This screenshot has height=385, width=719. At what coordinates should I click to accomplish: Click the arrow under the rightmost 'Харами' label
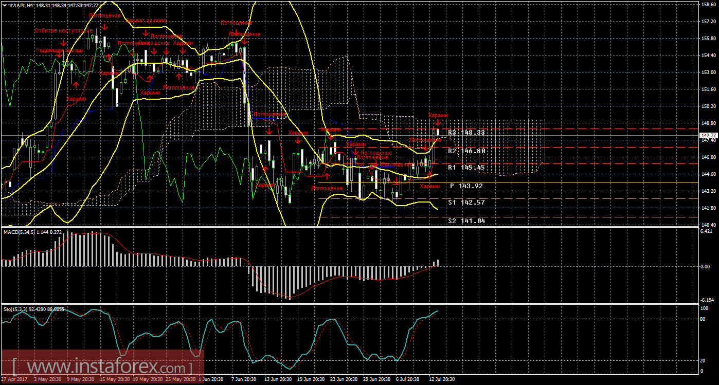point(438,123)
